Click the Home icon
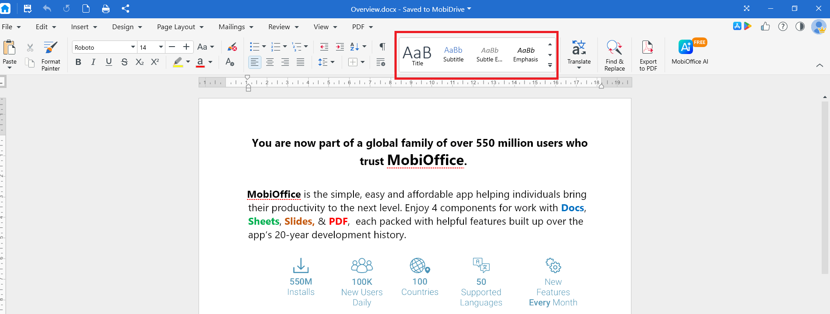Image resolution: width=830 pixels, height=314 pixels. [x=6, y=9]
